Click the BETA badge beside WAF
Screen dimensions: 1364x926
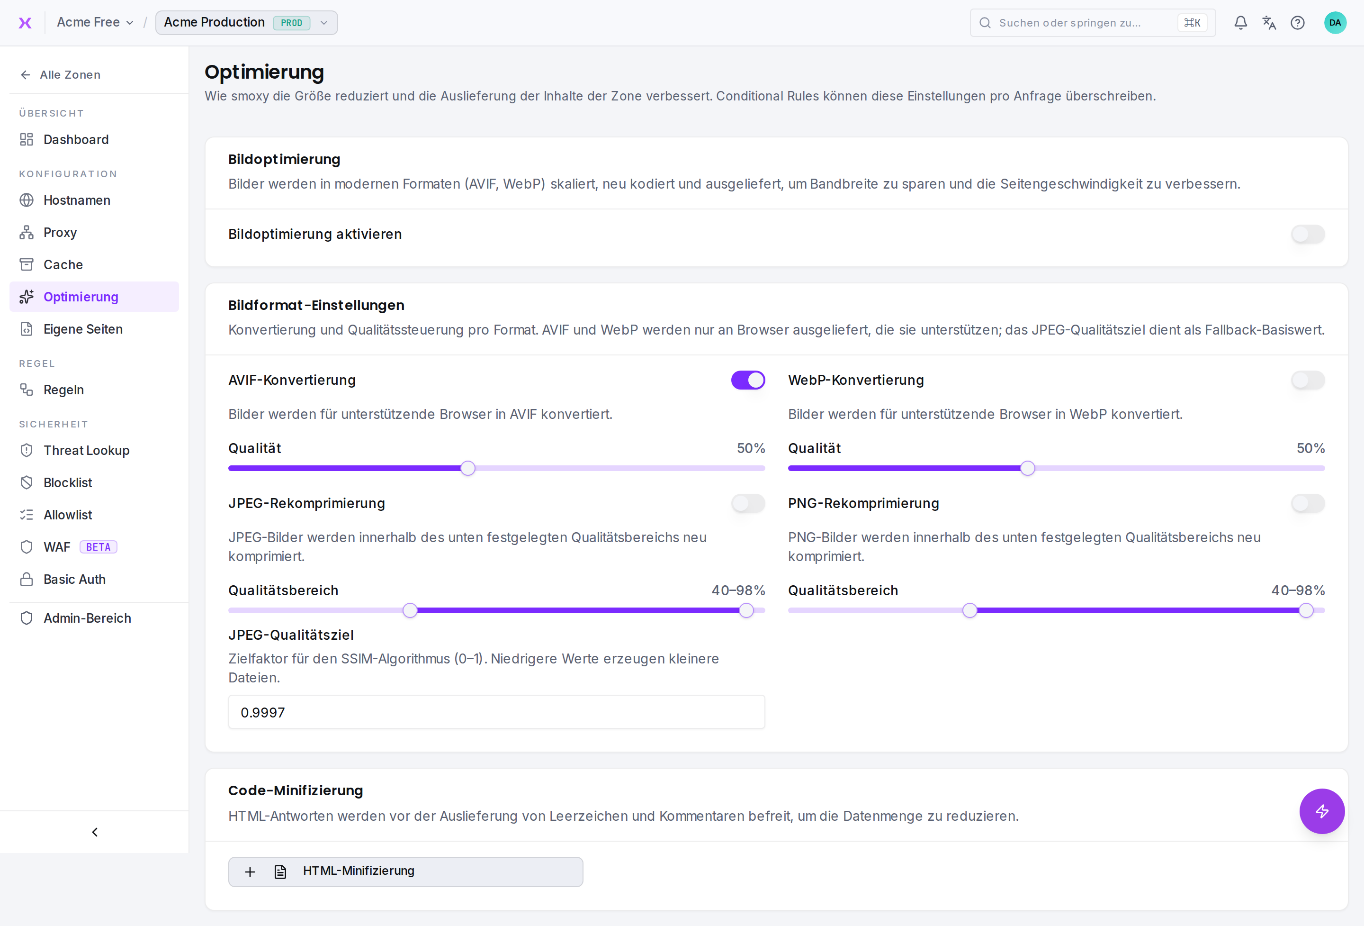[99, 547]
